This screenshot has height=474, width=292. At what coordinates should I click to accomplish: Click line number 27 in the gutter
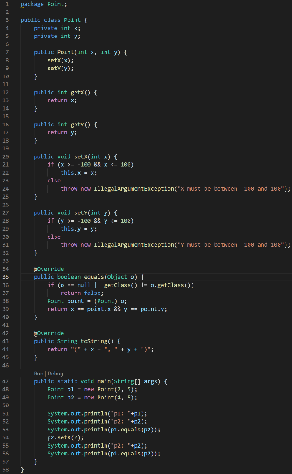[6, 213]
